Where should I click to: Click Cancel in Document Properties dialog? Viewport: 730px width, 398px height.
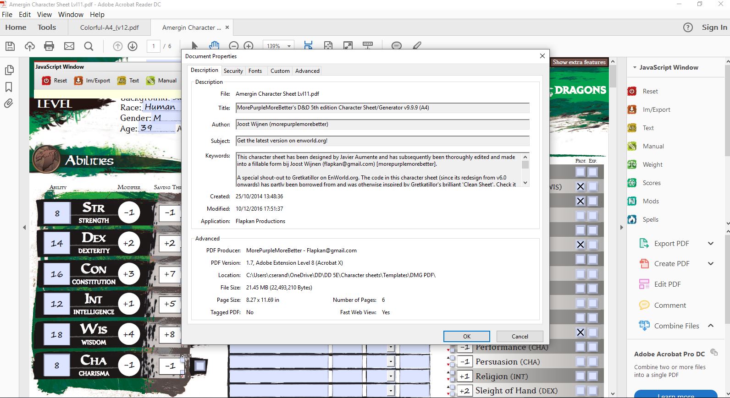pyautogui.click(x=520, y=336)
